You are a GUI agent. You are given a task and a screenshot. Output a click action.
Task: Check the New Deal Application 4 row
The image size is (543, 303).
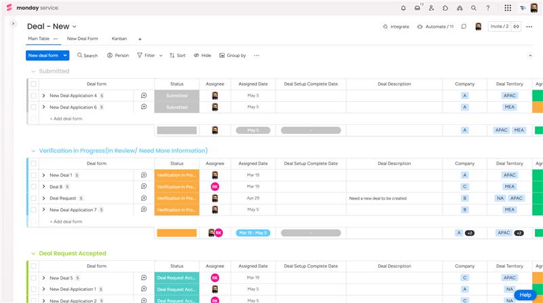pyautogui.click(x=33, y=96)
